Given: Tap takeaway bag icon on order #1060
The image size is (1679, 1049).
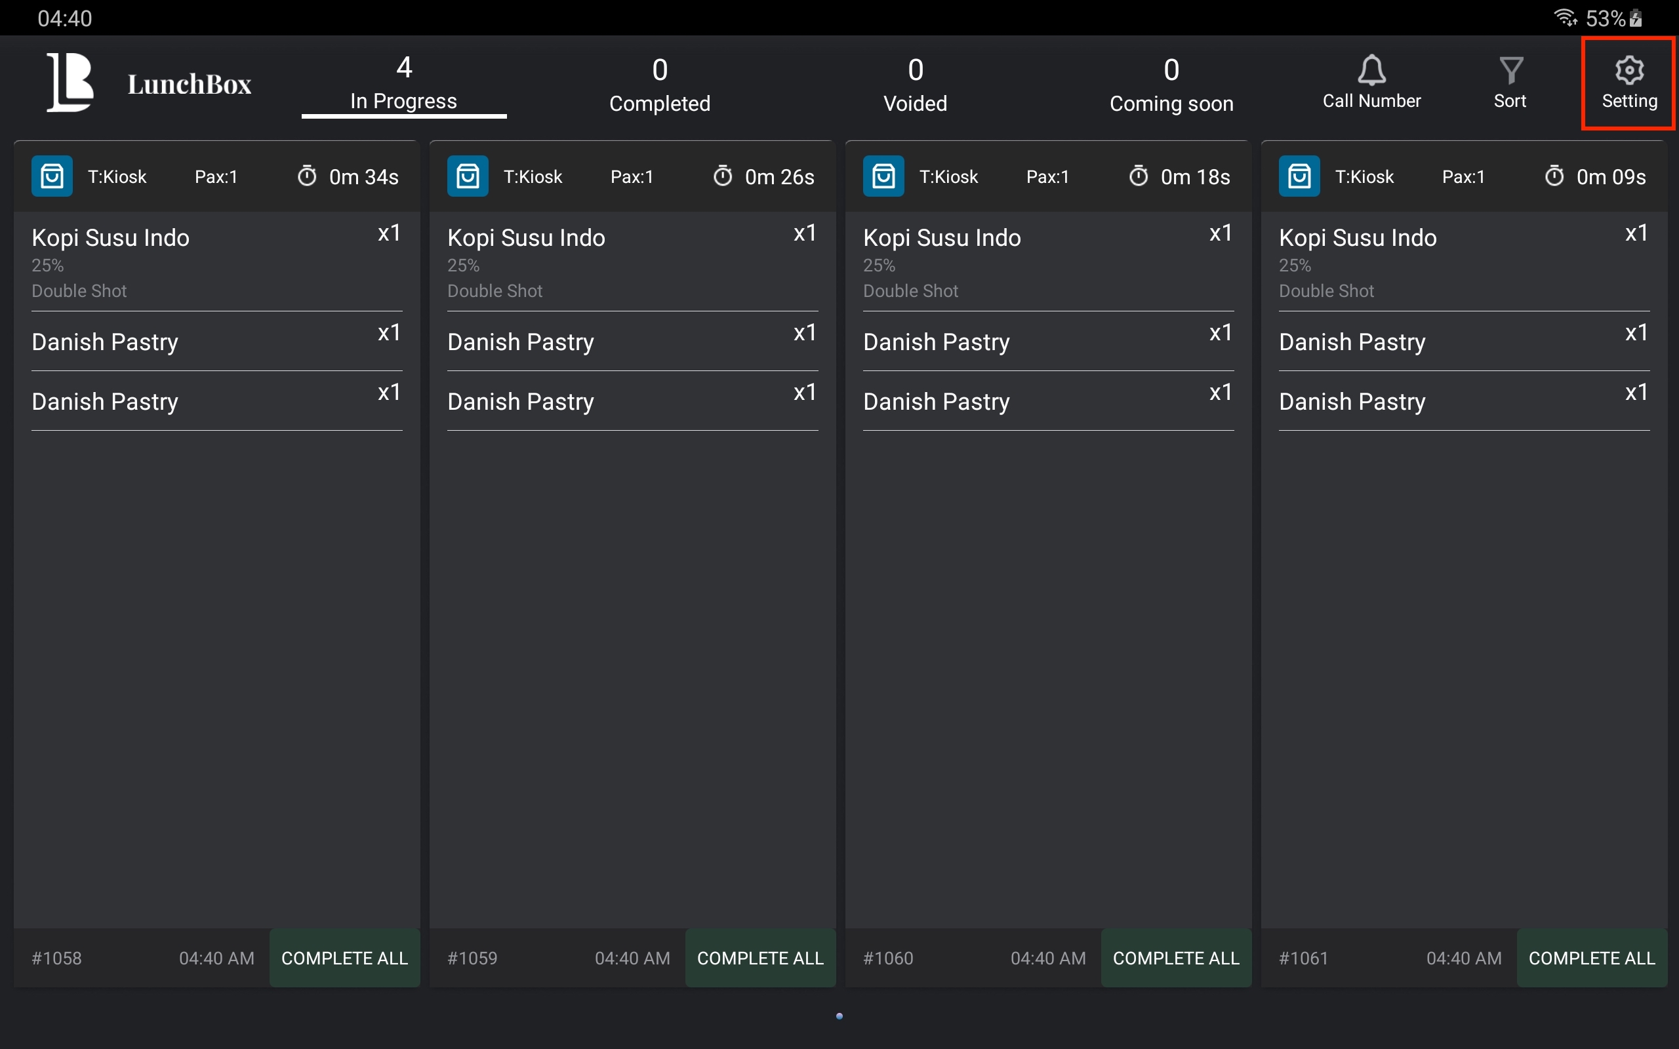Looking at the screenshot, I should tap(883, 176).
